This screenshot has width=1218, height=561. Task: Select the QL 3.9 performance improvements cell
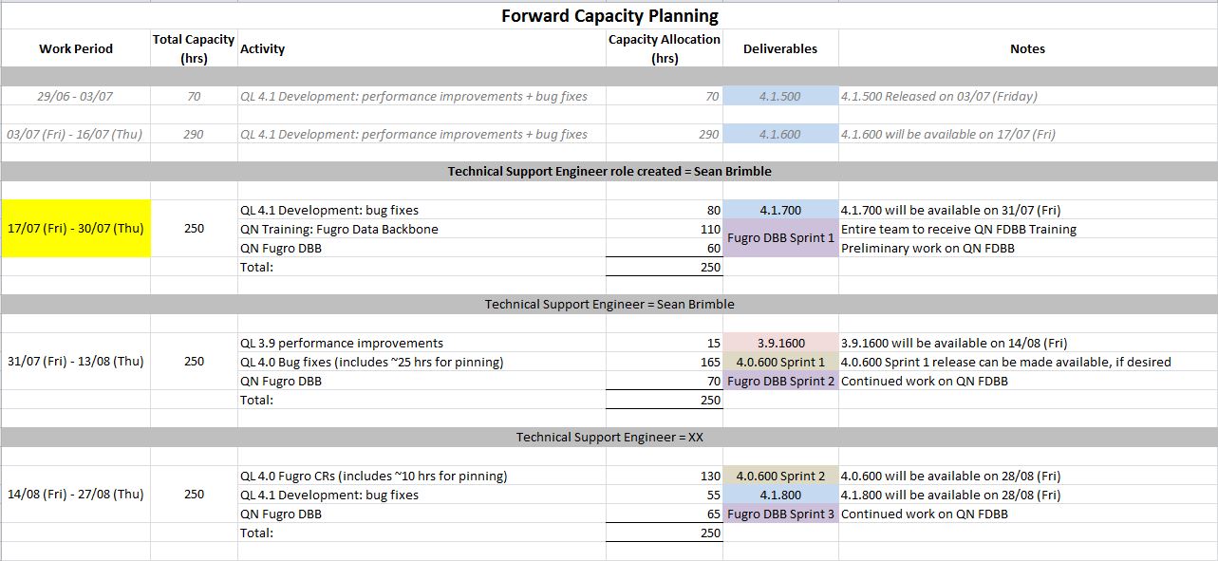342,343
